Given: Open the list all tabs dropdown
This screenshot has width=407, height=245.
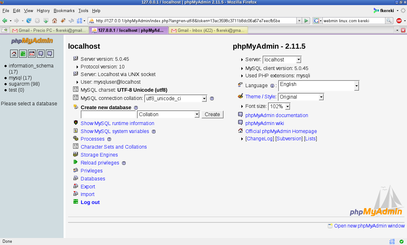Looking at the screenshot, I should pos(397,30).
